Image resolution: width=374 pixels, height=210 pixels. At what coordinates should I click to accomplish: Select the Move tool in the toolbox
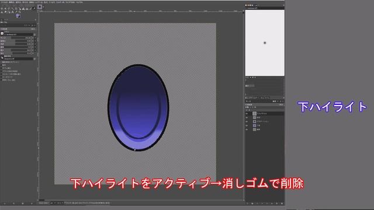(x=2, y=9)
